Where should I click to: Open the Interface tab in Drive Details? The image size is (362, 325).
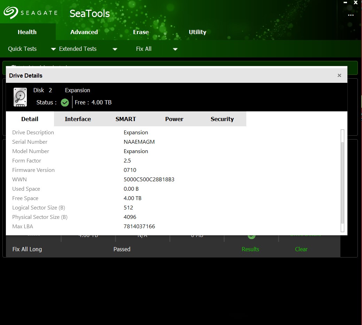coord(78,119)
